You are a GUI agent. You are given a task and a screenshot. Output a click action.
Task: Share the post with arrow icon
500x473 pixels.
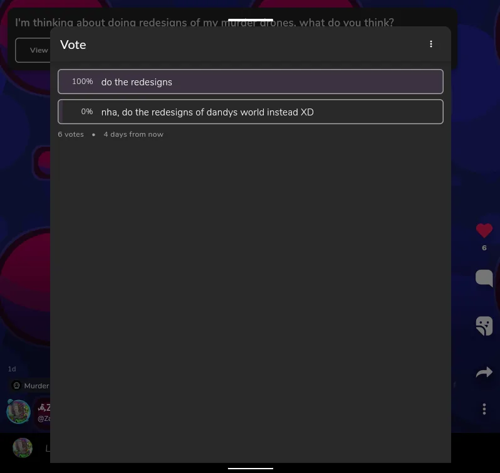(484, 372)
